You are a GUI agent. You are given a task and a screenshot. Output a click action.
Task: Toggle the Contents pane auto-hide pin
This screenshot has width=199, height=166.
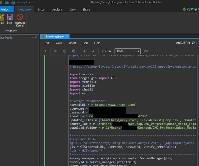(33, 37)
